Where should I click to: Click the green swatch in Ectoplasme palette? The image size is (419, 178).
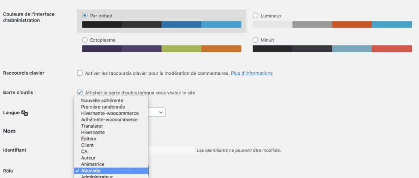click(x=181, y=49)
